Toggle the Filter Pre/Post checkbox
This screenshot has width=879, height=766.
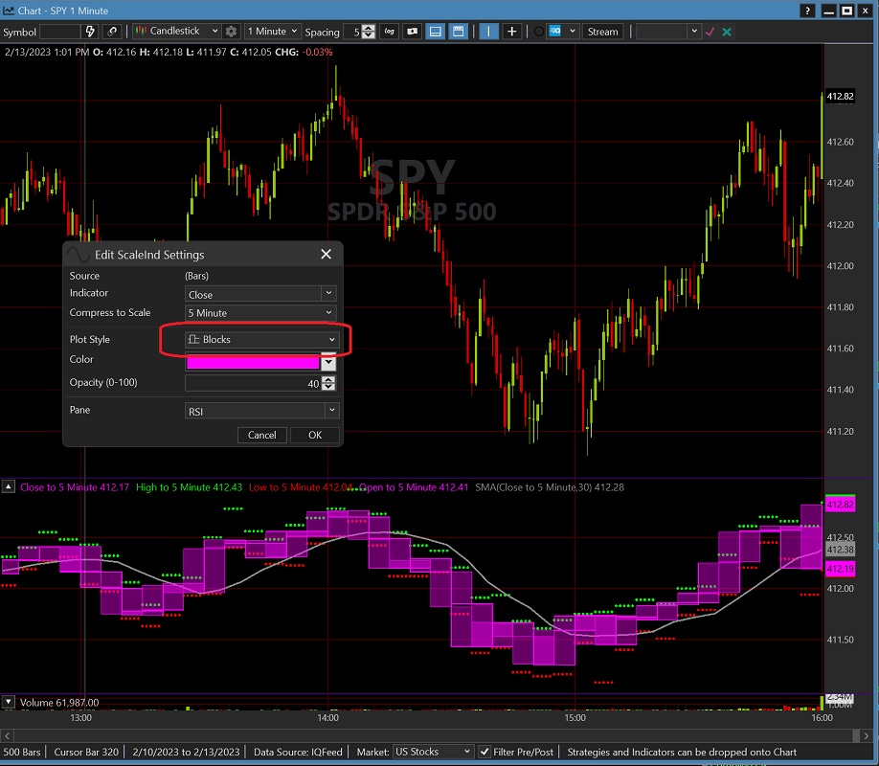(485, 753)
